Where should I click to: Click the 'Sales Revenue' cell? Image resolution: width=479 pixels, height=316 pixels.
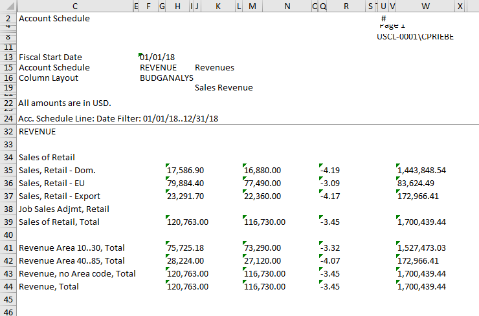click(223, 88)
